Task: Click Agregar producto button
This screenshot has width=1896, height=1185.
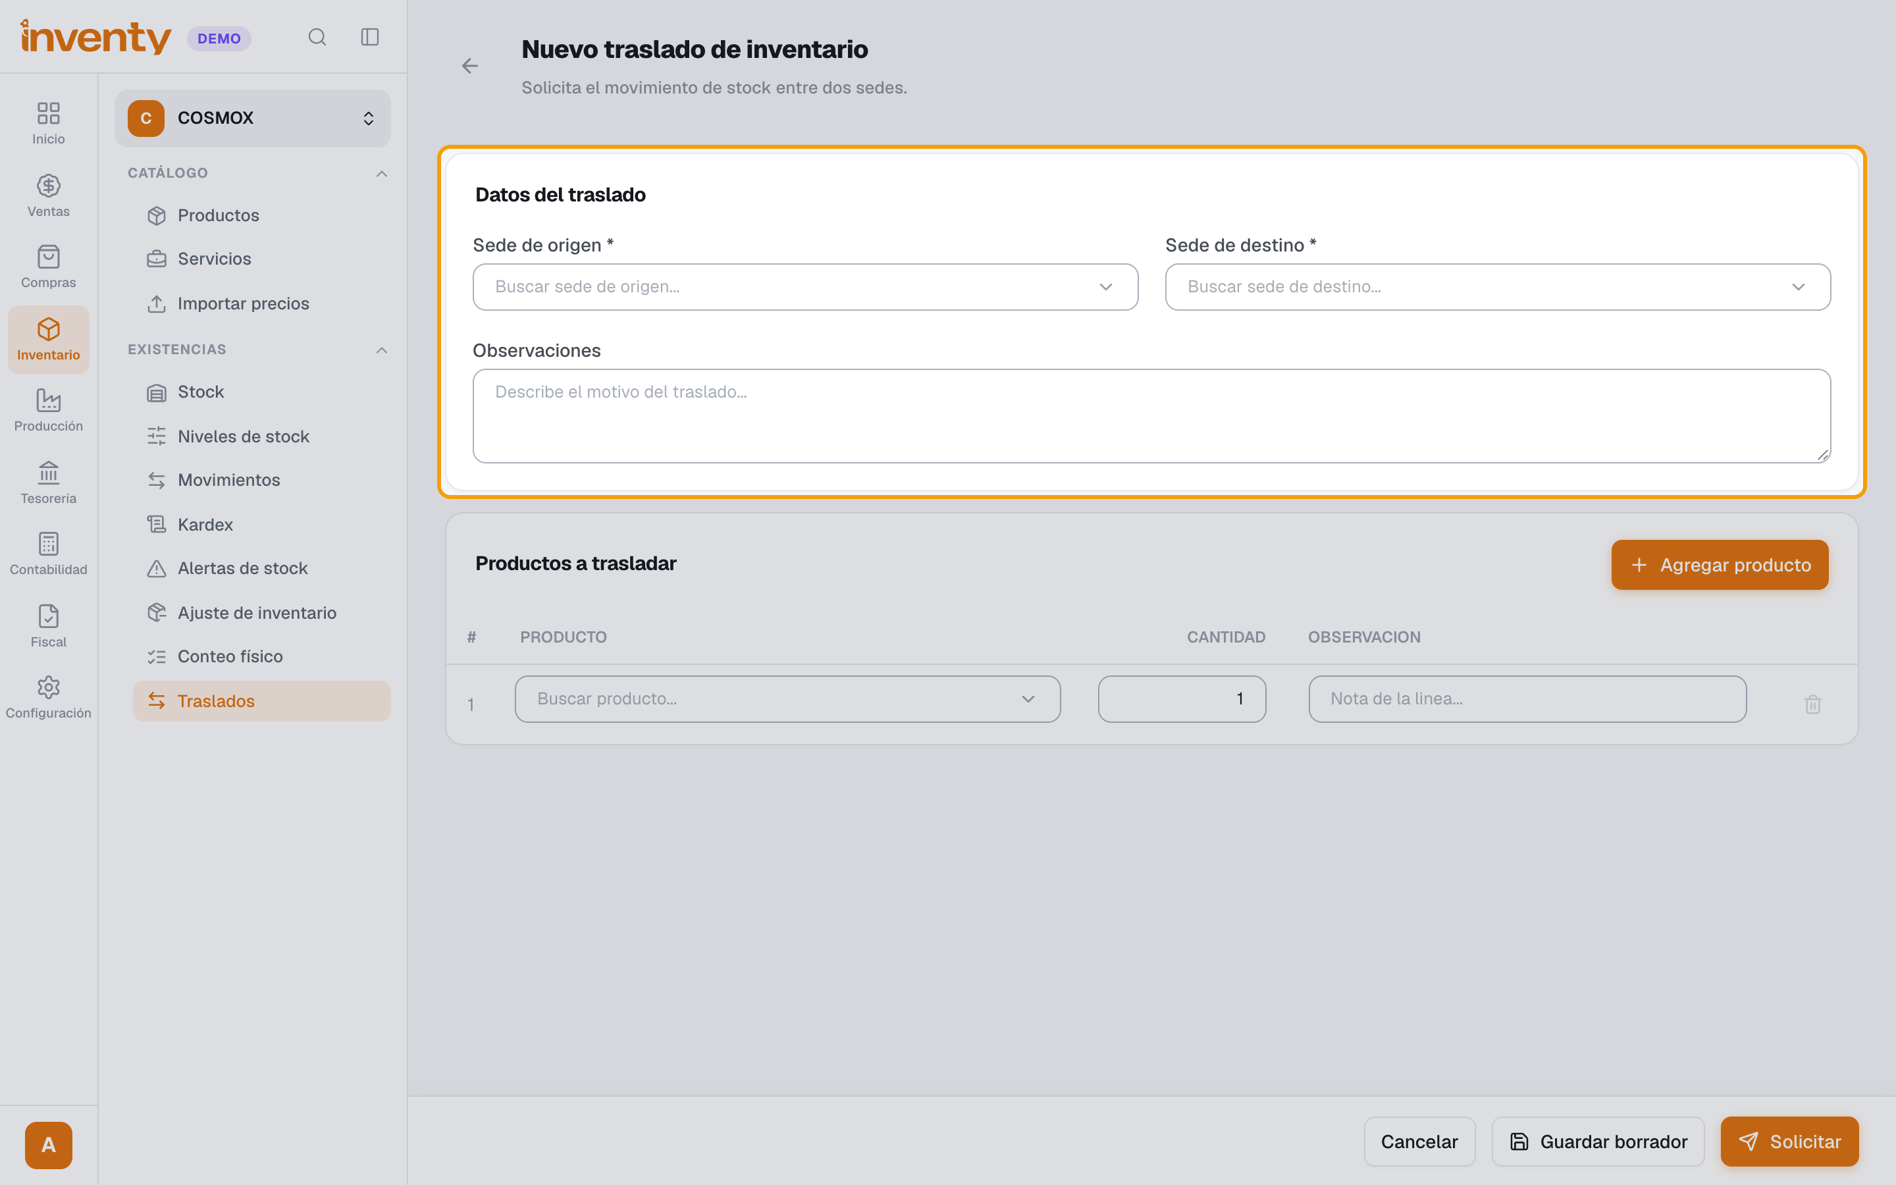Action: (1720, 565)
